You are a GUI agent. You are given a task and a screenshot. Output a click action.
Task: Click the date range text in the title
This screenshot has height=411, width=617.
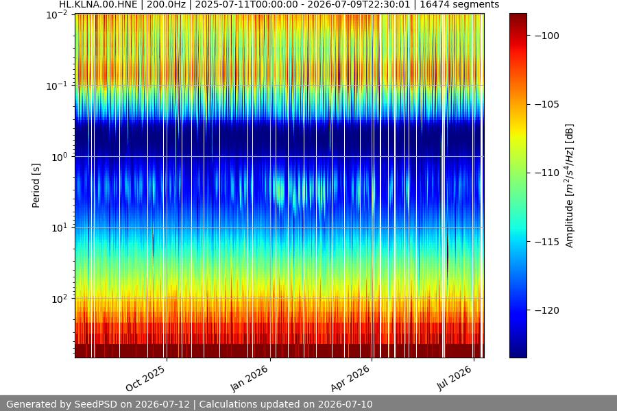302,5
